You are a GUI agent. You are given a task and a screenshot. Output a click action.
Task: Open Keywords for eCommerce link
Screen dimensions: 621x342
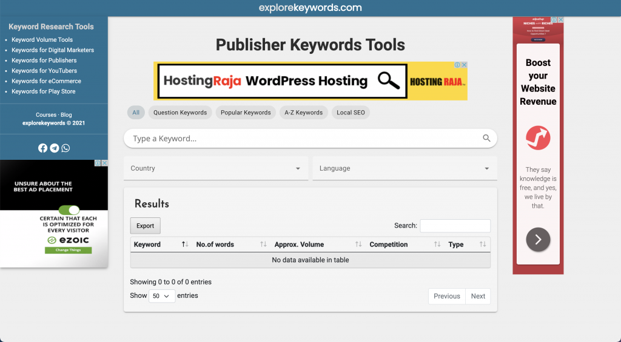click(x=46, y=81)
